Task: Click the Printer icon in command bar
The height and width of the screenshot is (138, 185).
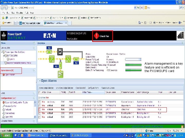Action: tap(154, 23)
